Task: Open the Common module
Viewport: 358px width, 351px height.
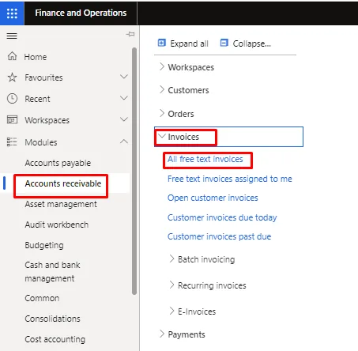Action: (42, 298)
